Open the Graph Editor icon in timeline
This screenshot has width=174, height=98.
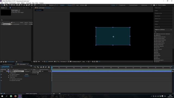click(x=49, y=67)
